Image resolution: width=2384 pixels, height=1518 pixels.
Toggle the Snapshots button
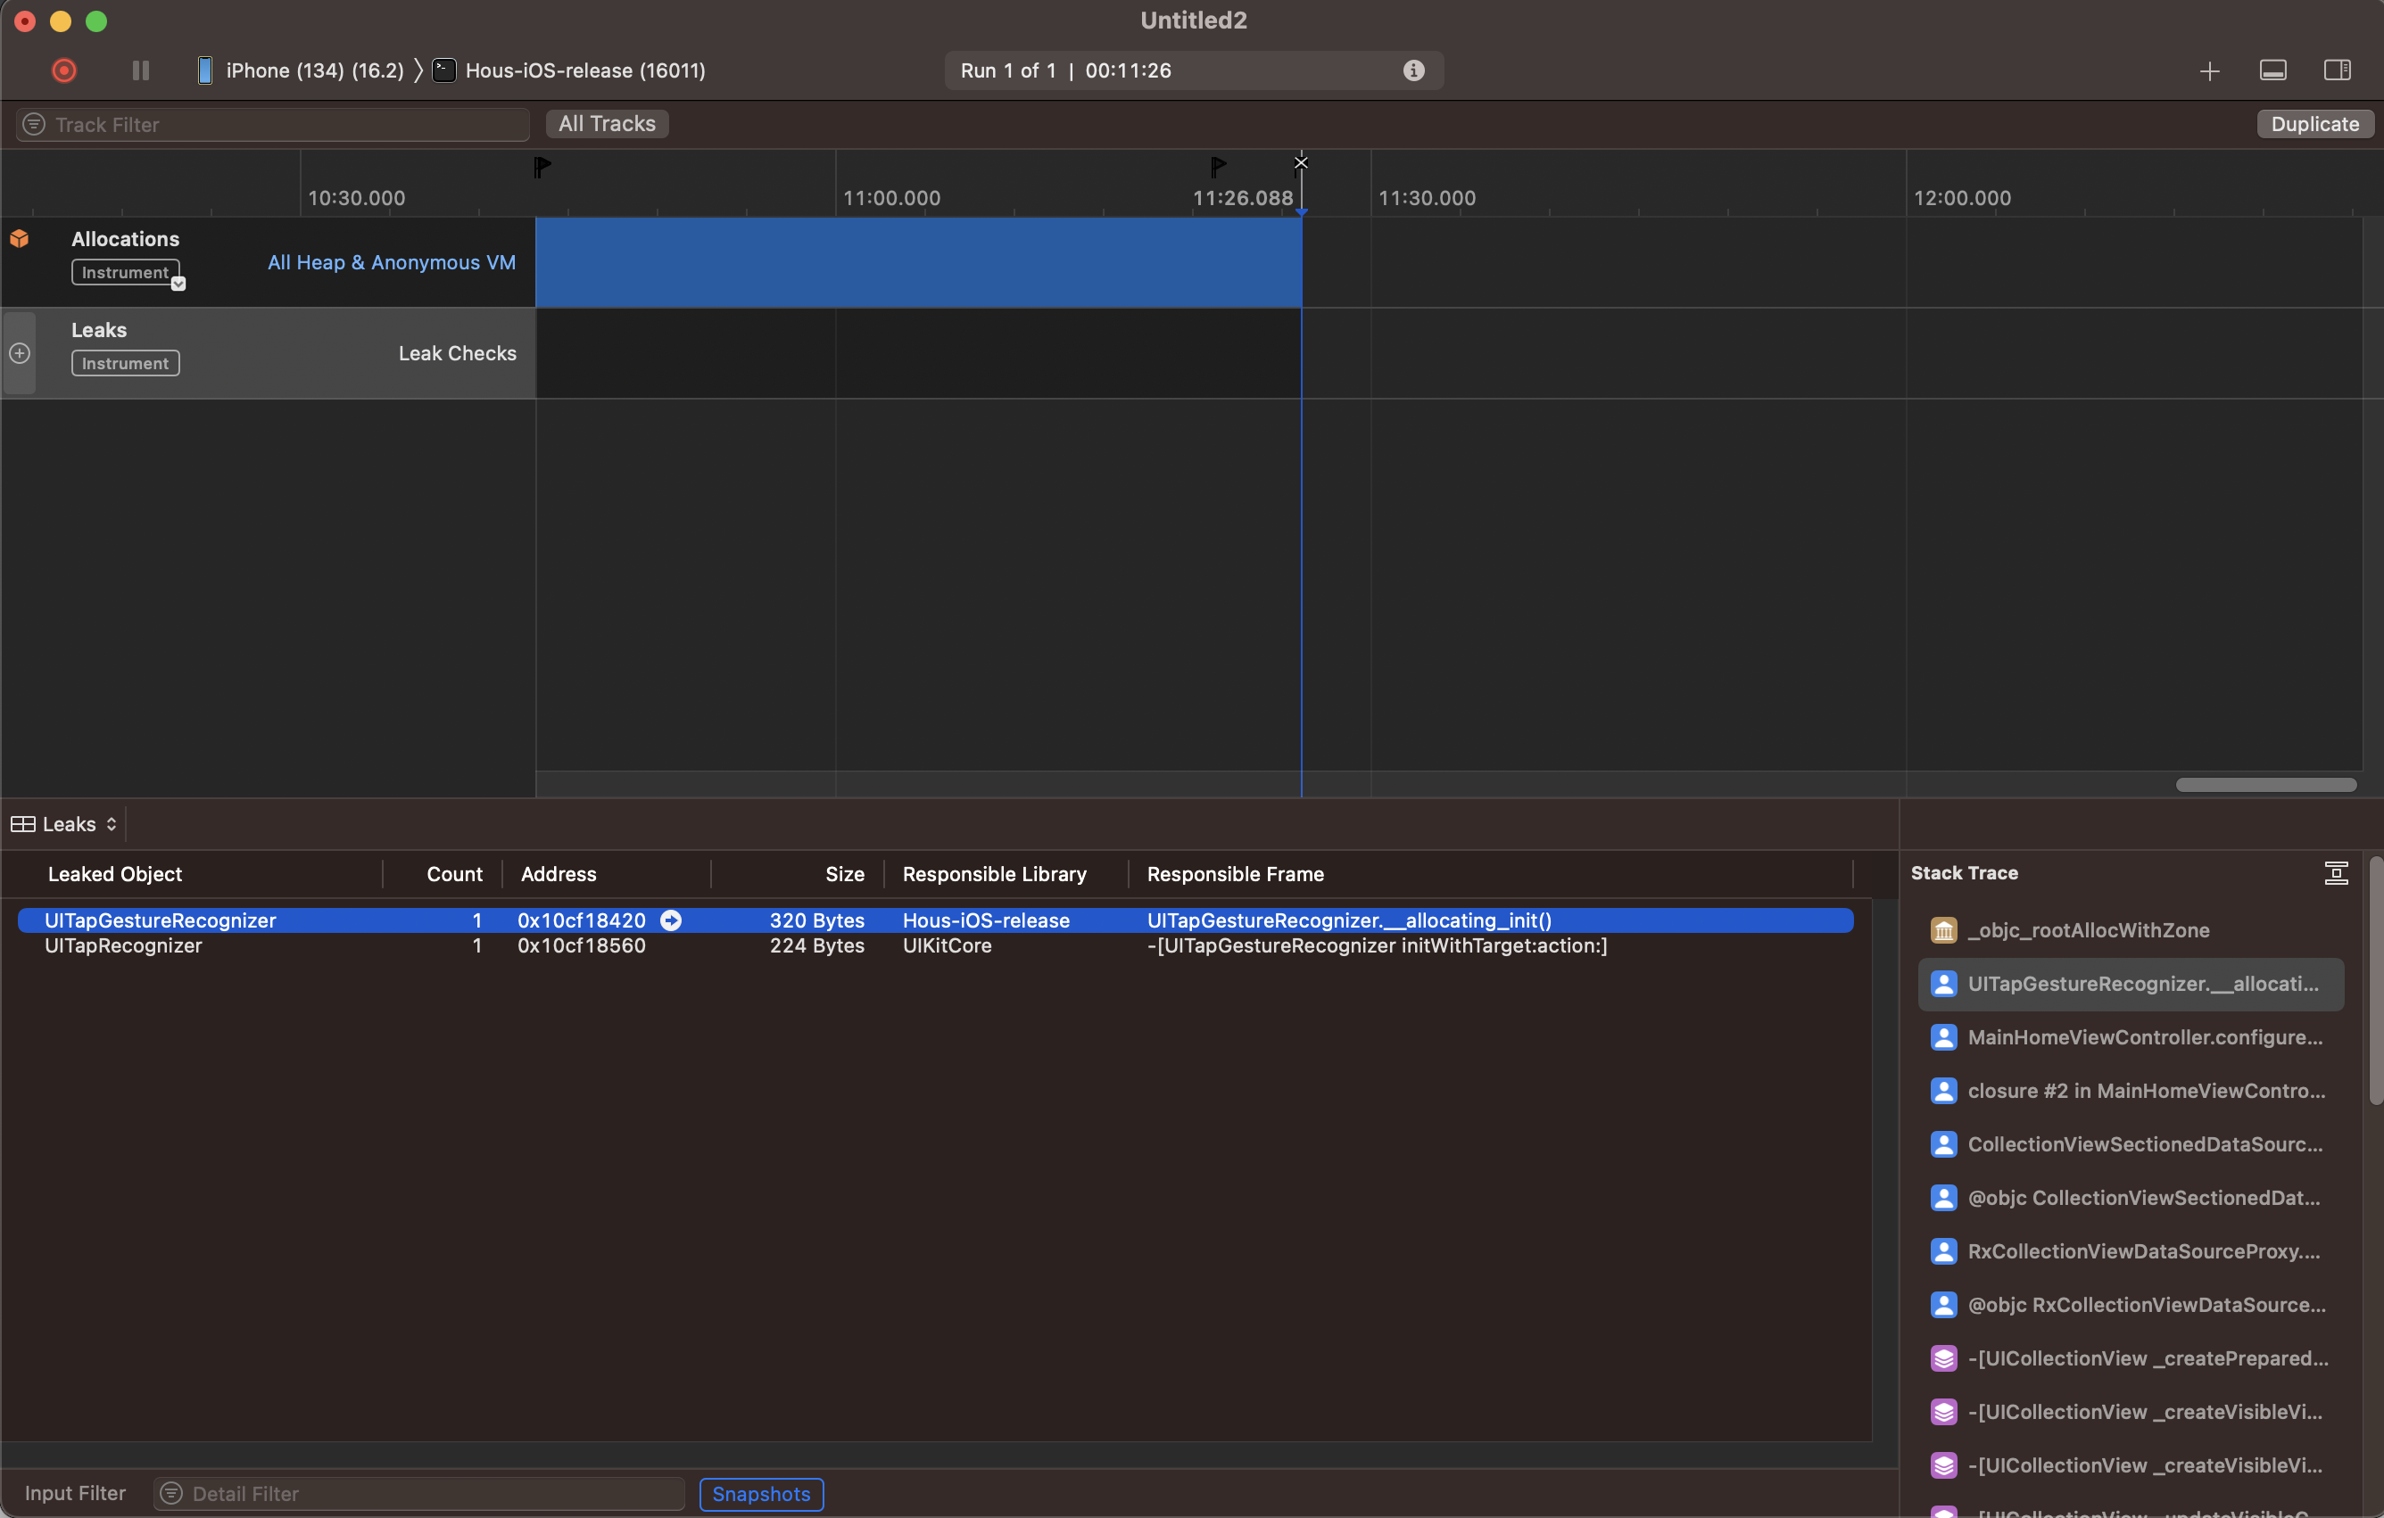(x=760, y=1493)
